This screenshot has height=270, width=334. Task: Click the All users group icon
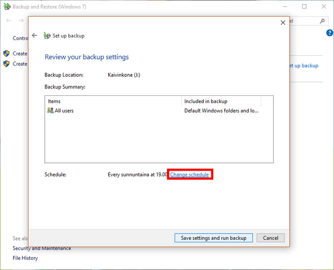tap(50, 110)
